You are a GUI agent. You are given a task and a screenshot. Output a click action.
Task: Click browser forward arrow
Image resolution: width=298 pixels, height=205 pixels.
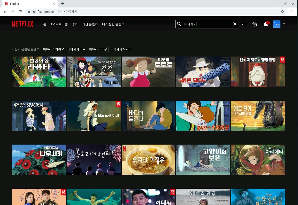(13, 12)
